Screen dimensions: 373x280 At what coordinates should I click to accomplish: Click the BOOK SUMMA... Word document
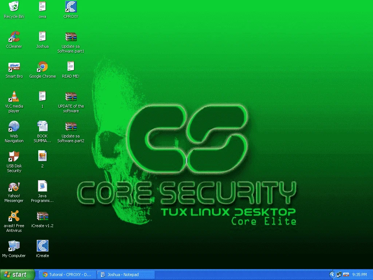point(42,126)
